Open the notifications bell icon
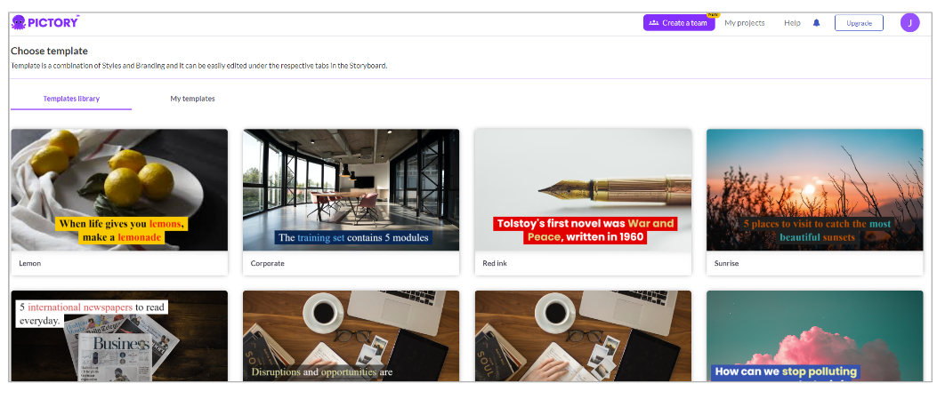Viewport: 937px width, 399px height. point(816,23)
